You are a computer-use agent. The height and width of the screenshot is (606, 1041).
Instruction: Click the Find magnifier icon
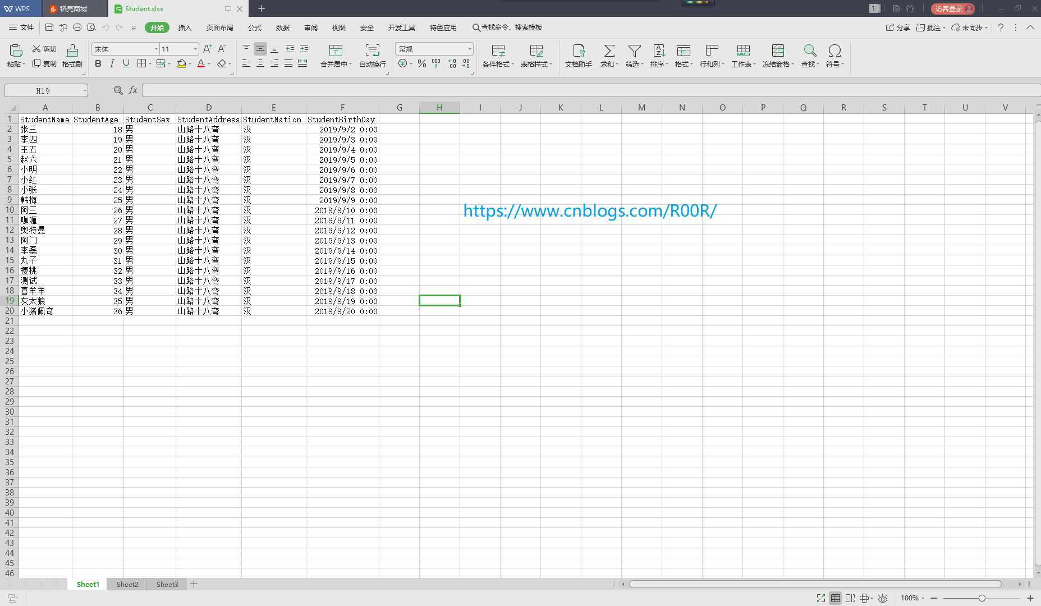(810, 50)
